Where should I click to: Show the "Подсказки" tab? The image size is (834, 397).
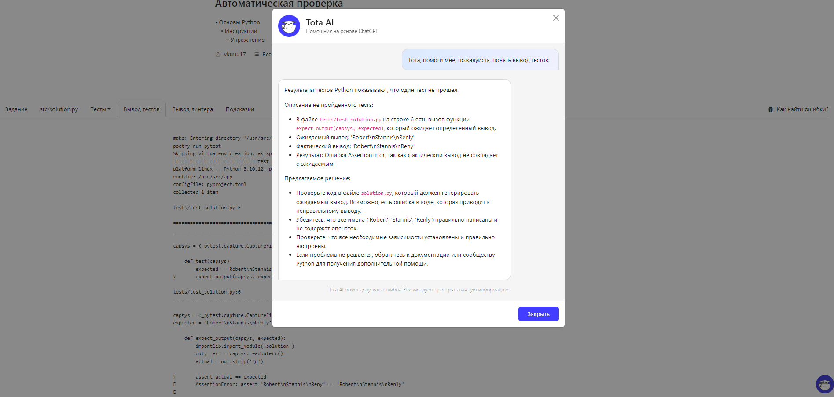tap(239, 109)
